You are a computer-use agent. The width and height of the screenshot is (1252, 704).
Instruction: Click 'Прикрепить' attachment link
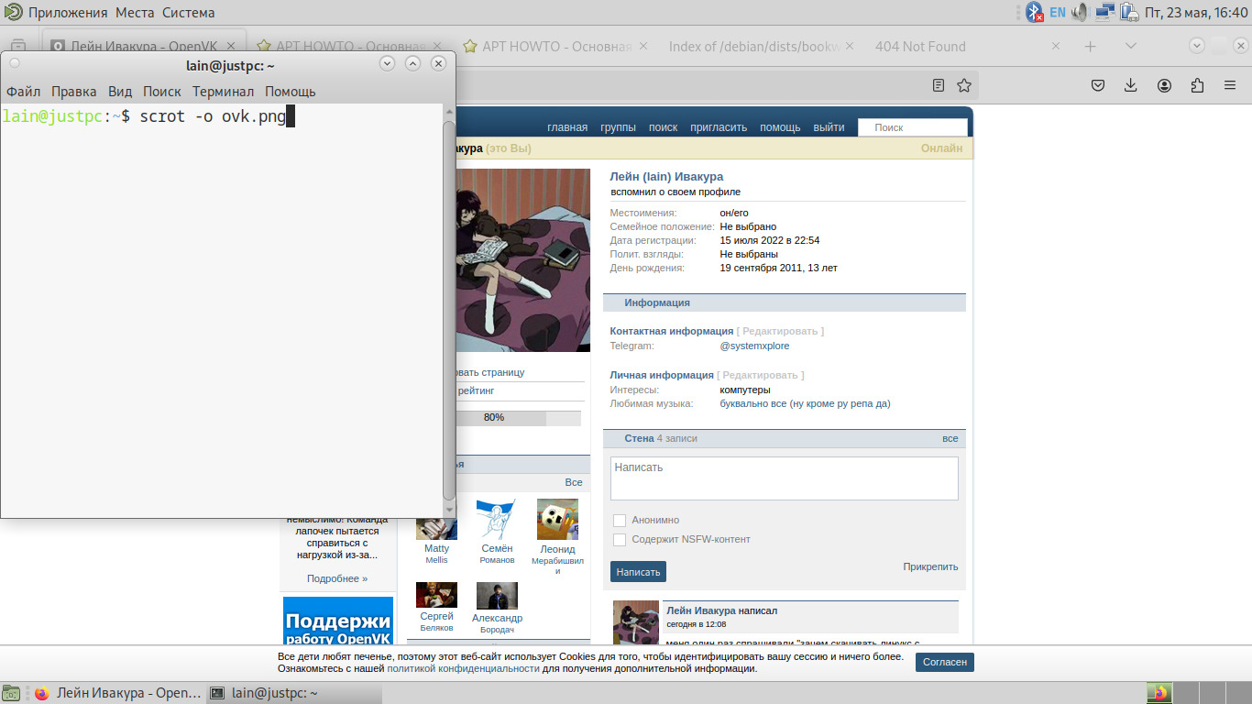tap(930, 566)
